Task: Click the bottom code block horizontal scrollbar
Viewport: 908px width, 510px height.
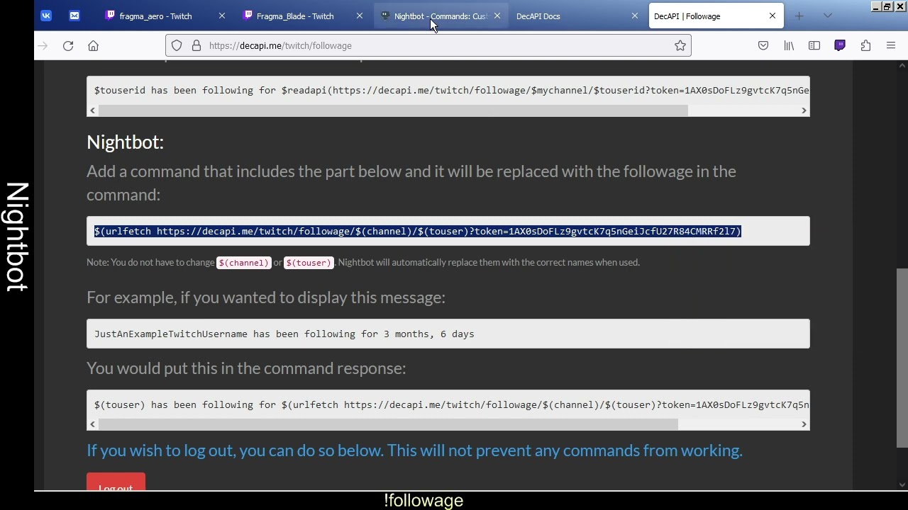Action: click(388, 424)
